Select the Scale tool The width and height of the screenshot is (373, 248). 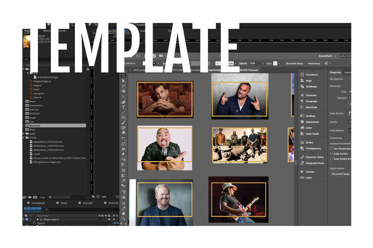[123, 144]
